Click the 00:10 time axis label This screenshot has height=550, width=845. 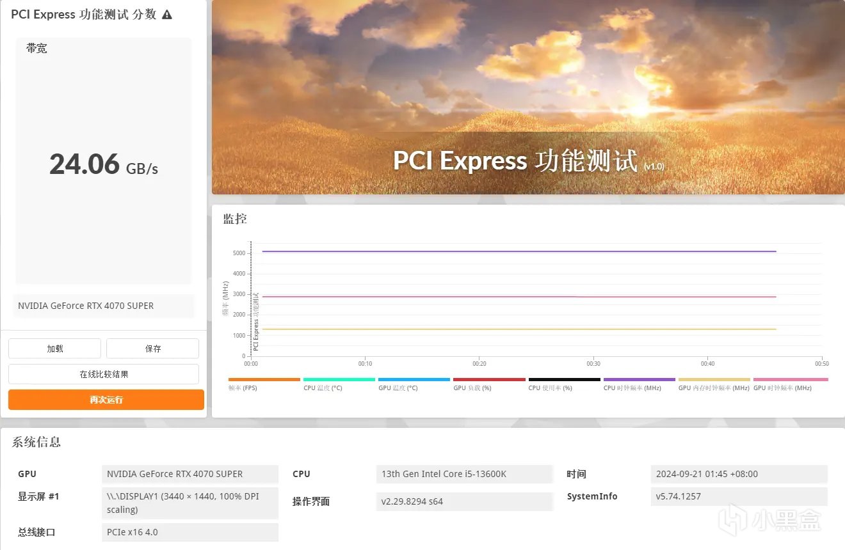(365, 364)
